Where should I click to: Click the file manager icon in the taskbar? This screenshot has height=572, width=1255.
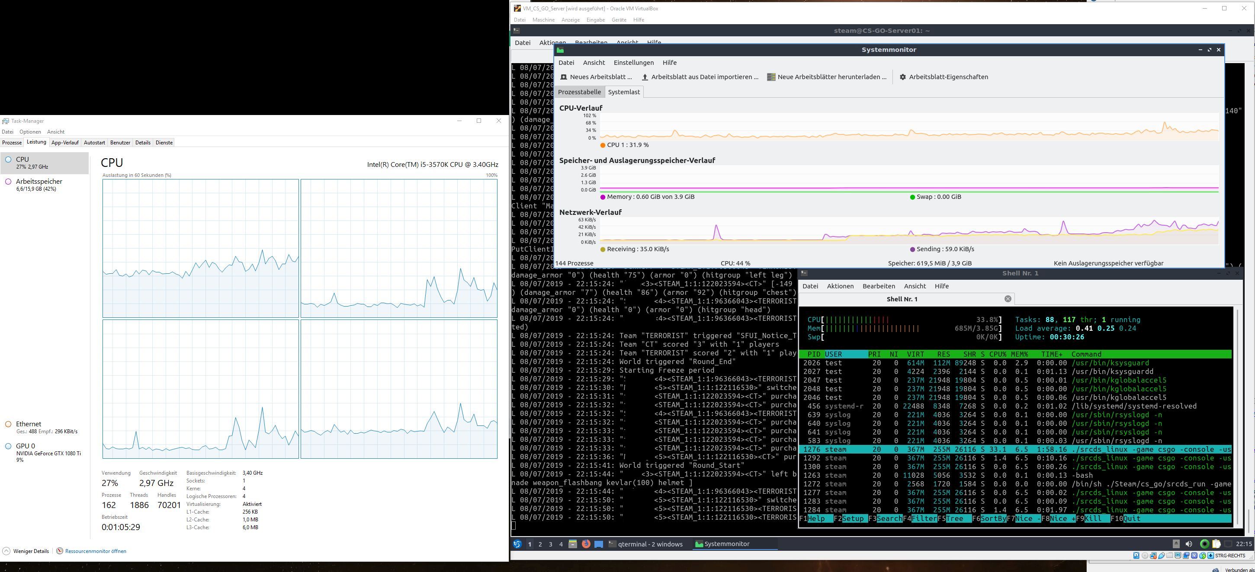pyautogui.click(x=573, y=544)
